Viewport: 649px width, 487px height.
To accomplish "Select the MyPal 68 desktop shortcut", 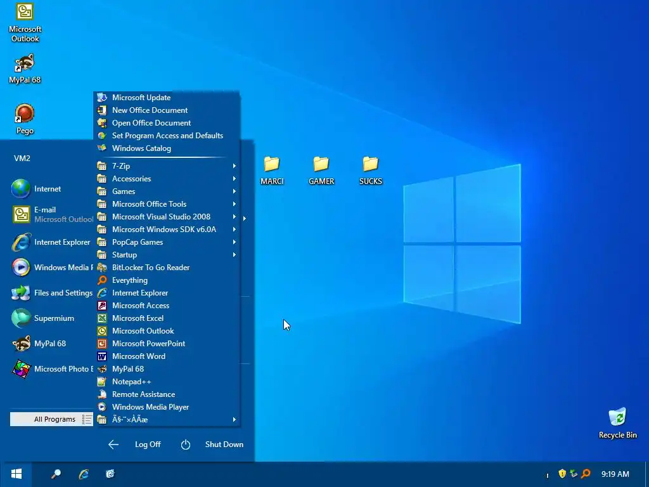I will click(25, 68).
